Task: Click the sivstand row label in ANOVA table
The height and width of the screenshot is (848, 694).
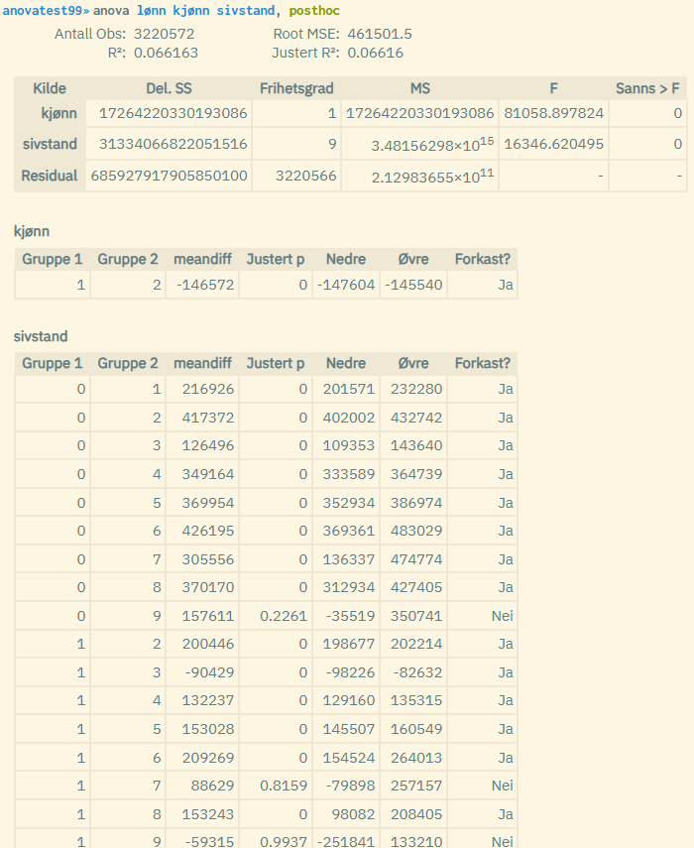Action: 50,144
